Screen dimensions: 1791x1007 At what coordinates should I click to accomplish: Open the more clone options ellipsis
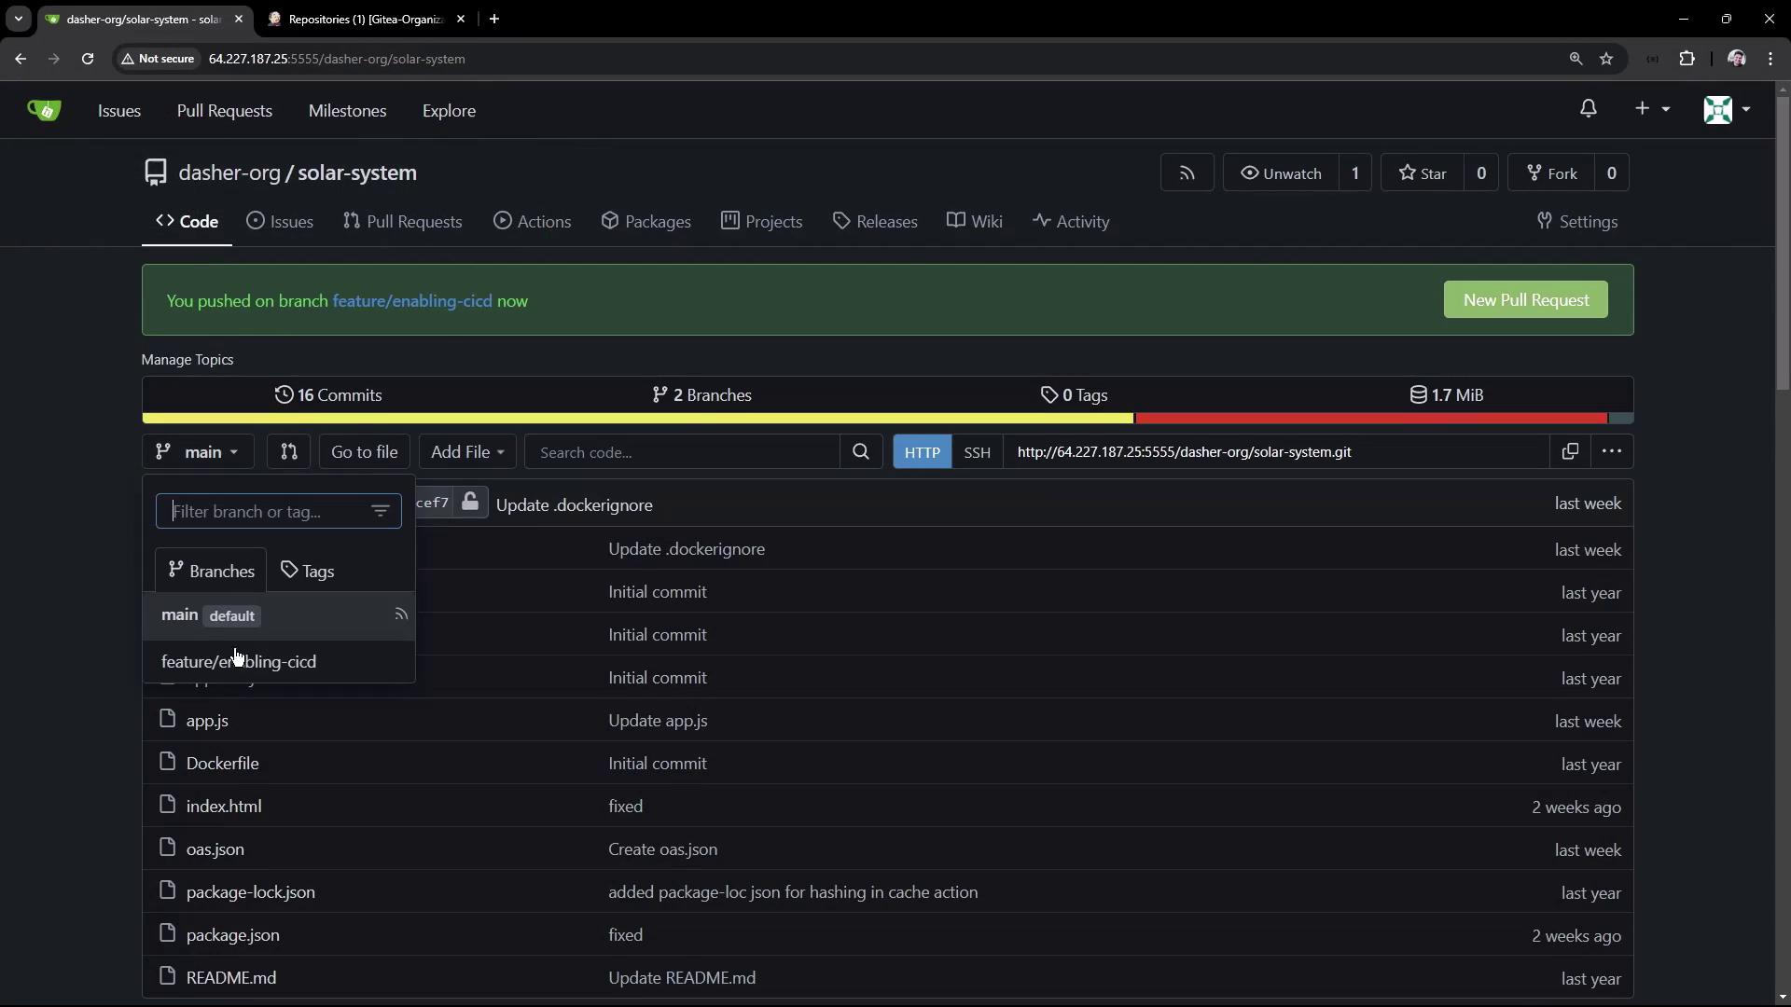click(x=1611, y=452)
